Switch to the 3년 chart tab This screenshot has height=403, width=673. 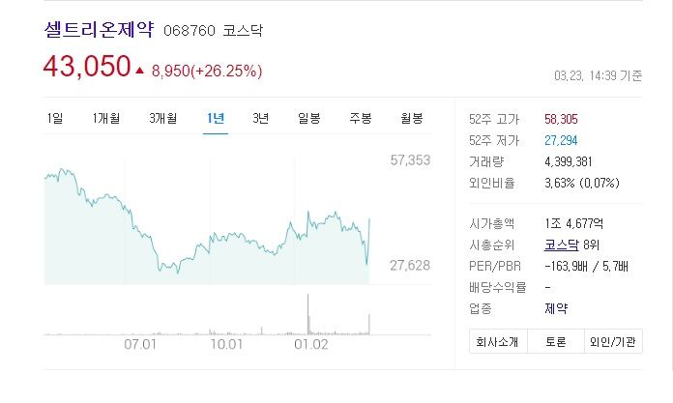[x=260, y=118]
